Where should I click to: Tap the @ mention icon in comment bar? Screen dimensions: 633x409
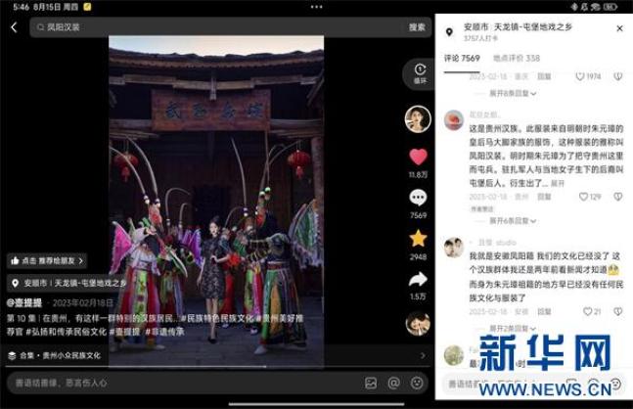point(393,383)
